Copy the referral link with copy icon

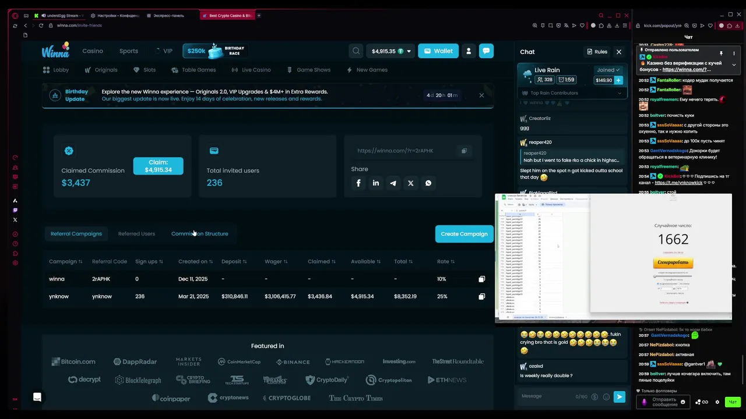(x=464, y=151)
